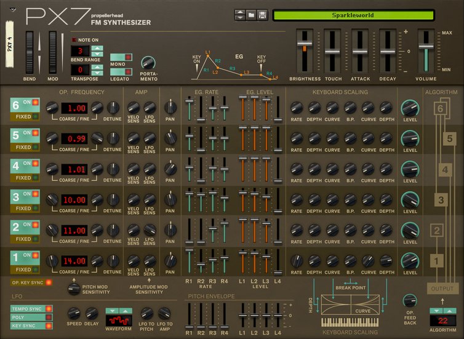464x339 pixels.
Task: Click the Op. Feedback knob
Action: [409, 300]
